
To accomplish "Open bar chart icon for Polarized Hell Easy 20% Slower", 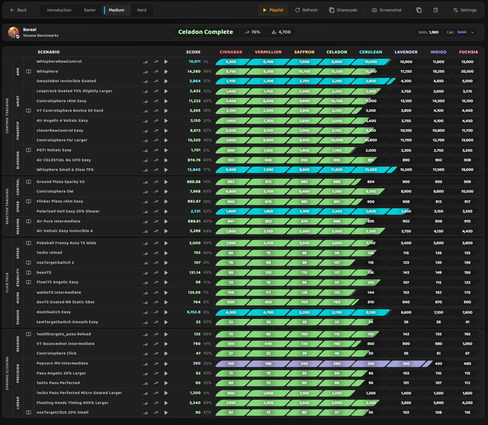I will pos(146,211).
